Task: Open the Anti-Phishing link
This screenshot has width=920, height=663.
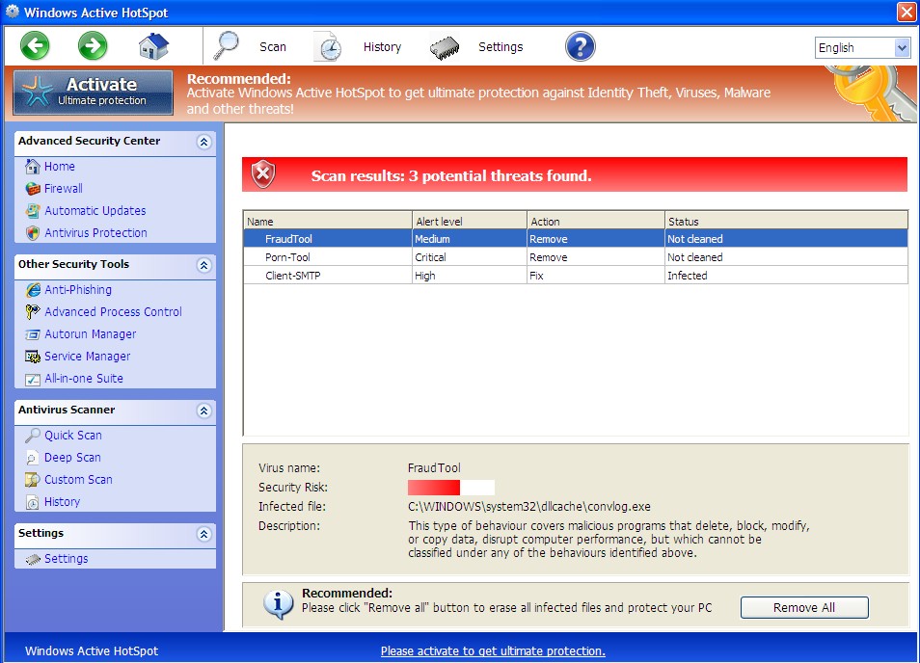Action: point(78,290)
